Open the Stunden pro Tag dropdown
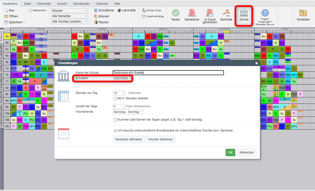The height and width of the screenshot is (191, 315). click(124, 93)
